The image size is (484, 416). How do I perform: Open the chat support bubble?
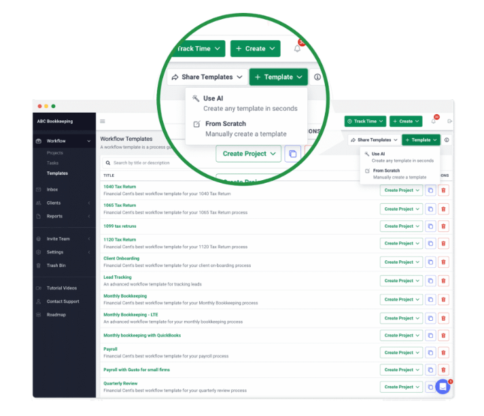[443, 386]
